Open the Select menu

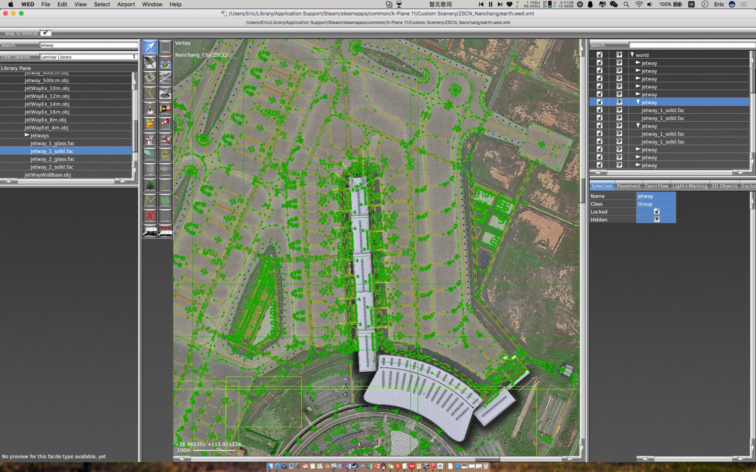102,4
